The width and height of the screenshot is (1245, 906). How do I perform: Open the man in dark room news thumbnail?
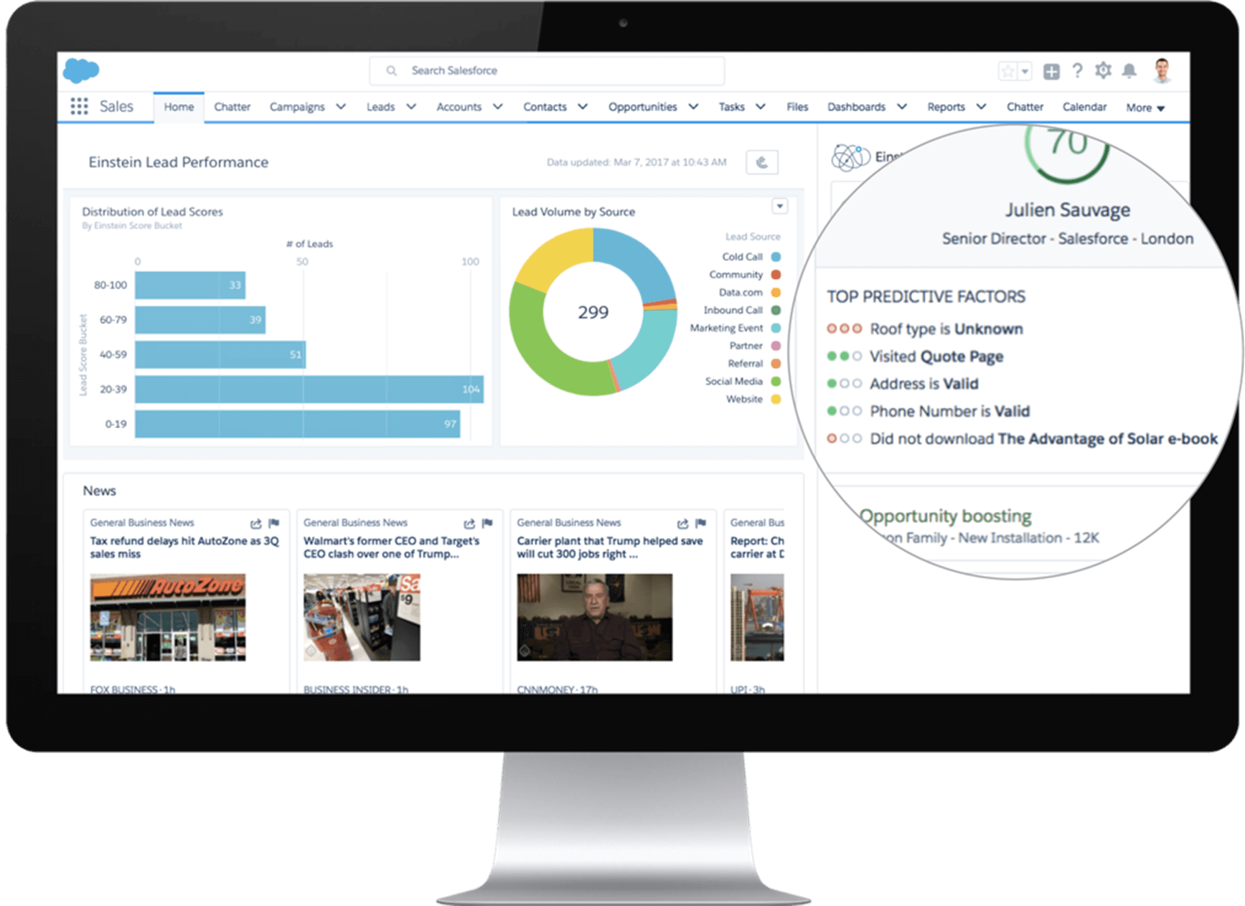595,618
